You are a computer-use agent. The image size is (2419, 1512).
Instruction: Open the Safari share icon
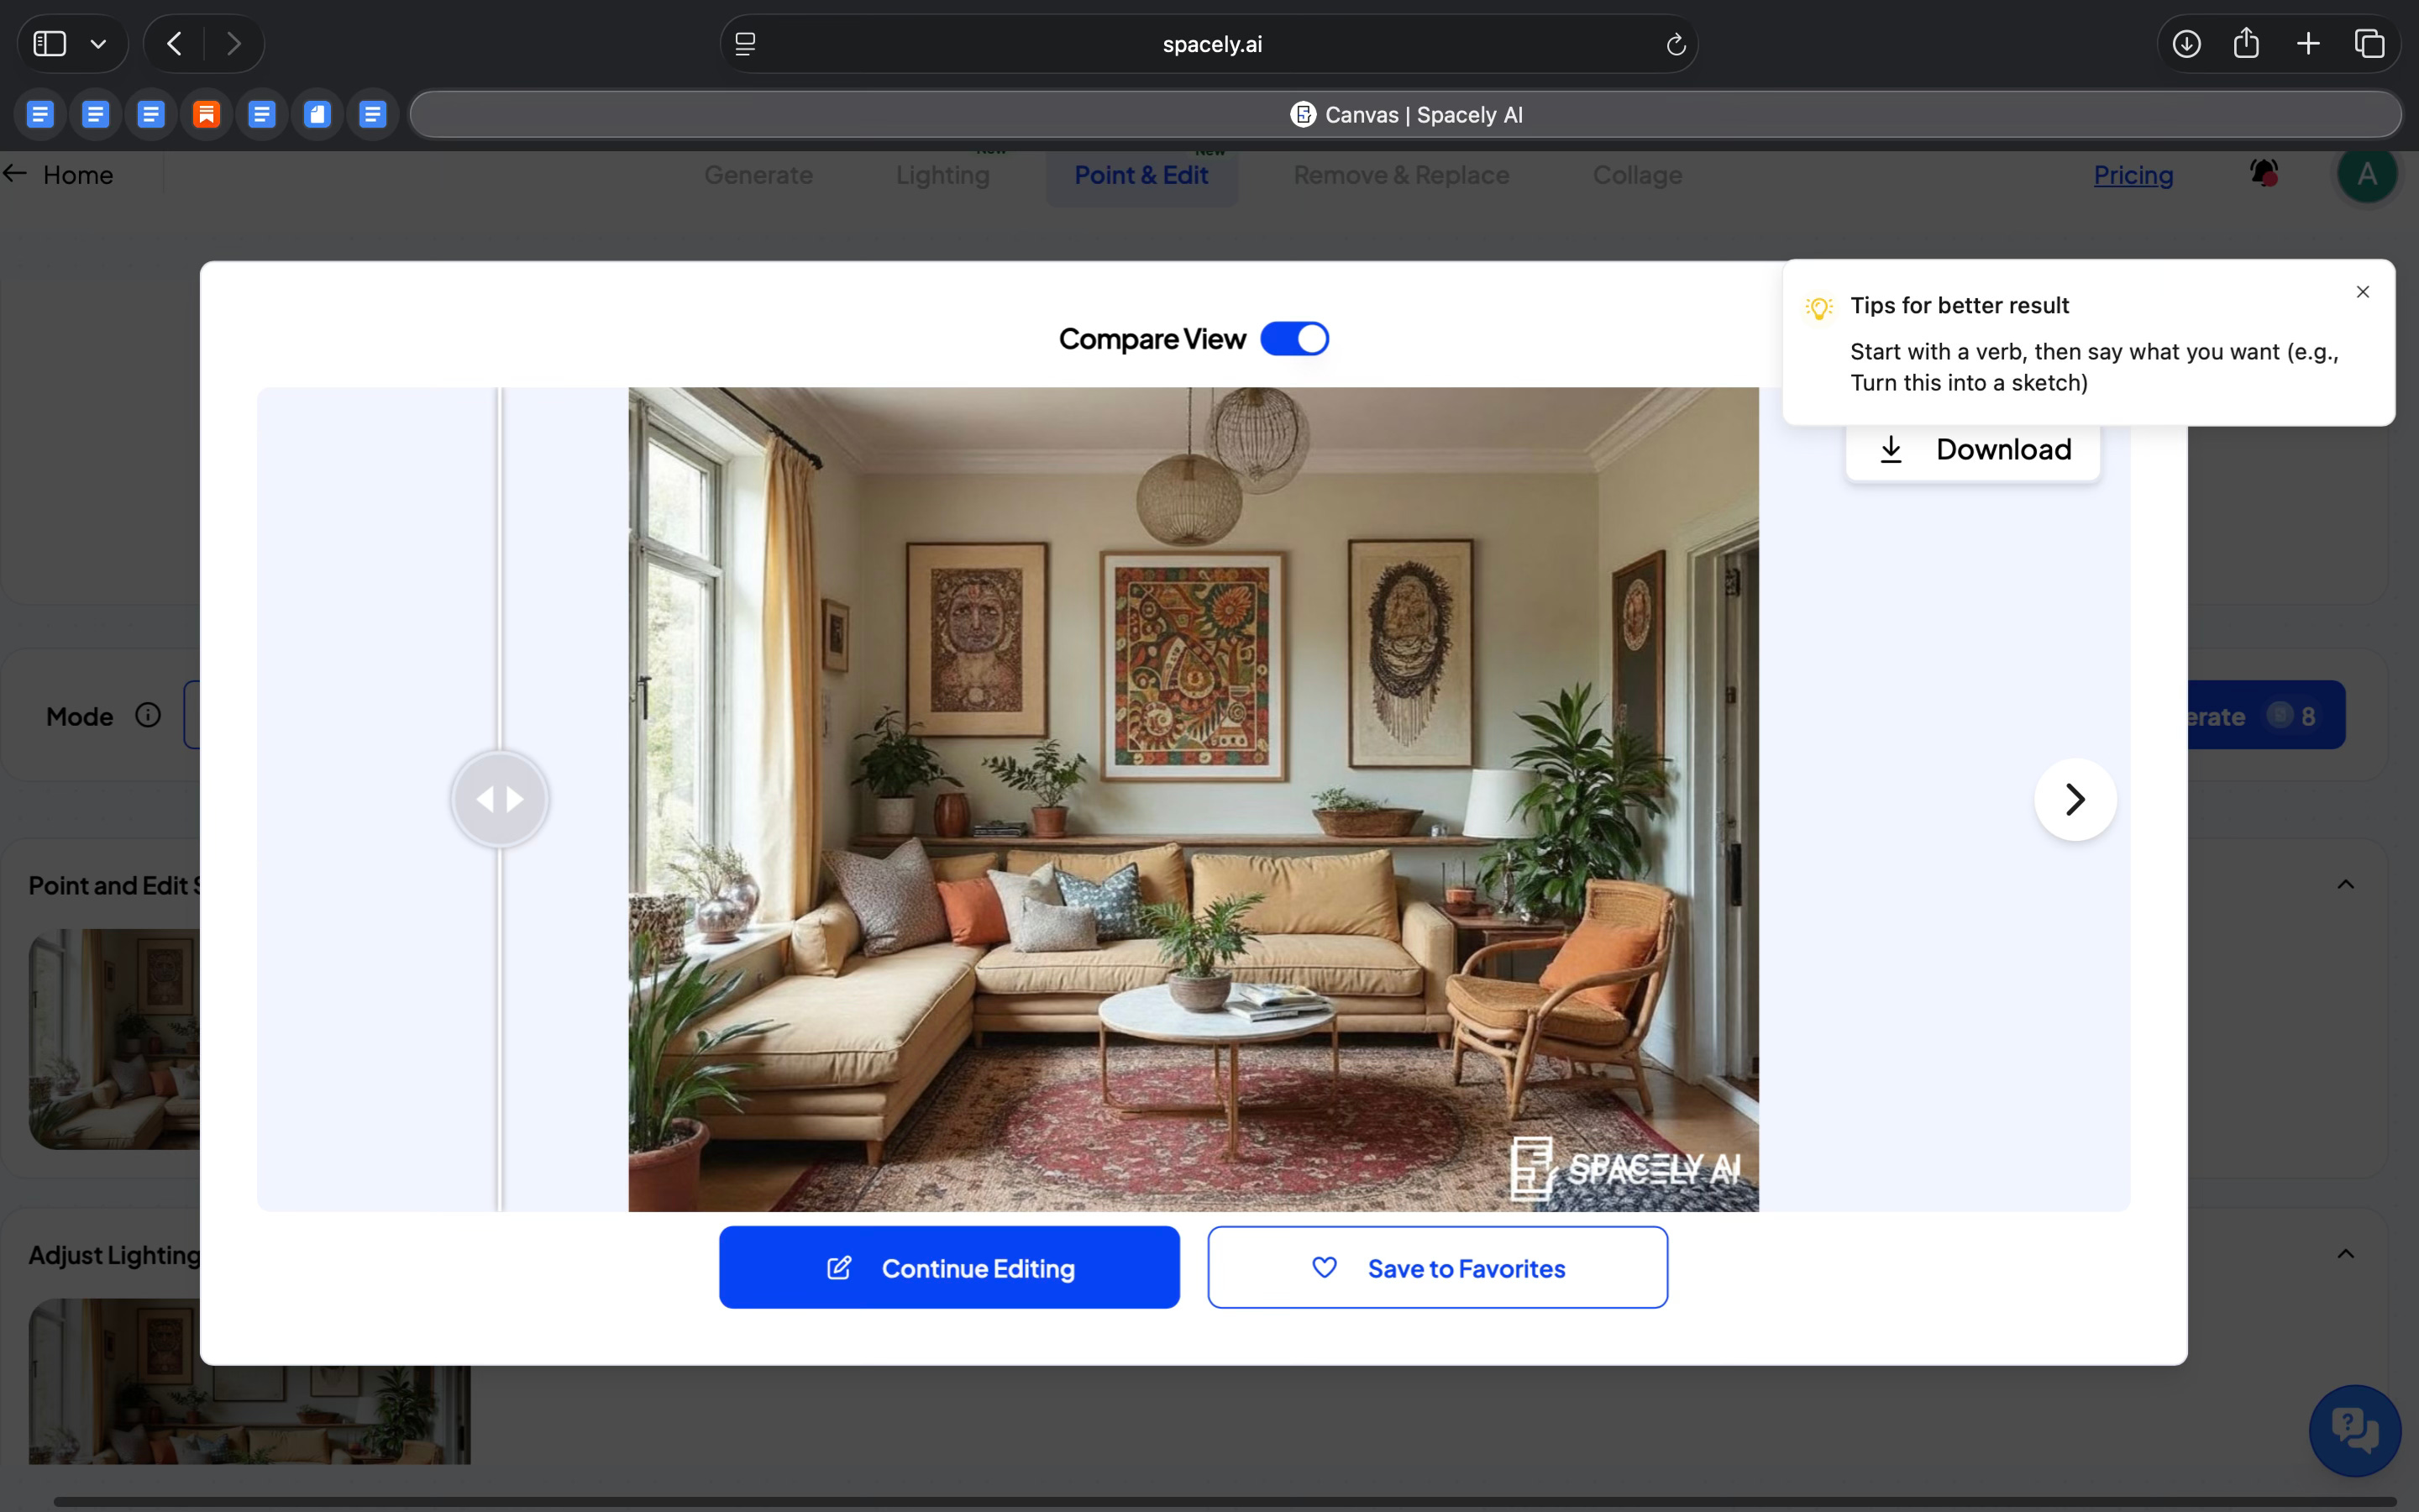pyautogui.click(x=2245, y=43)
